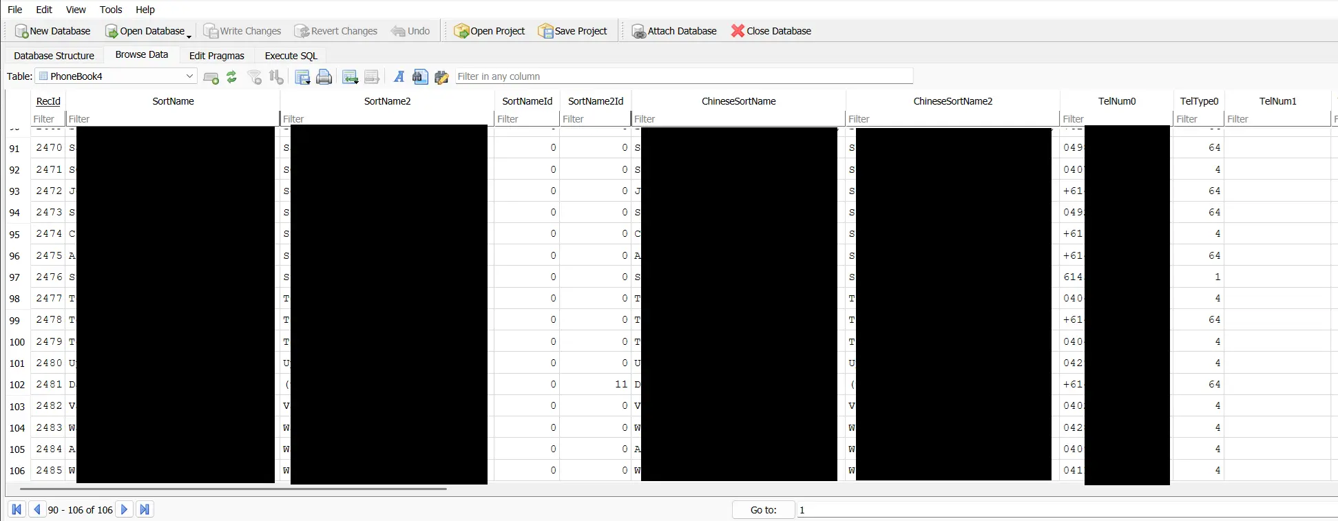Screen dimensions: 1338x521
Task: Expand the Open Database dropdown arrow
Action: click(x=189, y=34)
